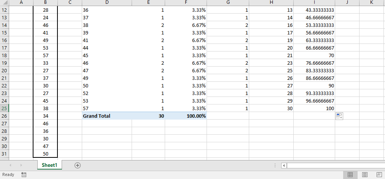This screenshot has height=179, width=385.
Task: Select row 12 header
Action: pos(4,10)
